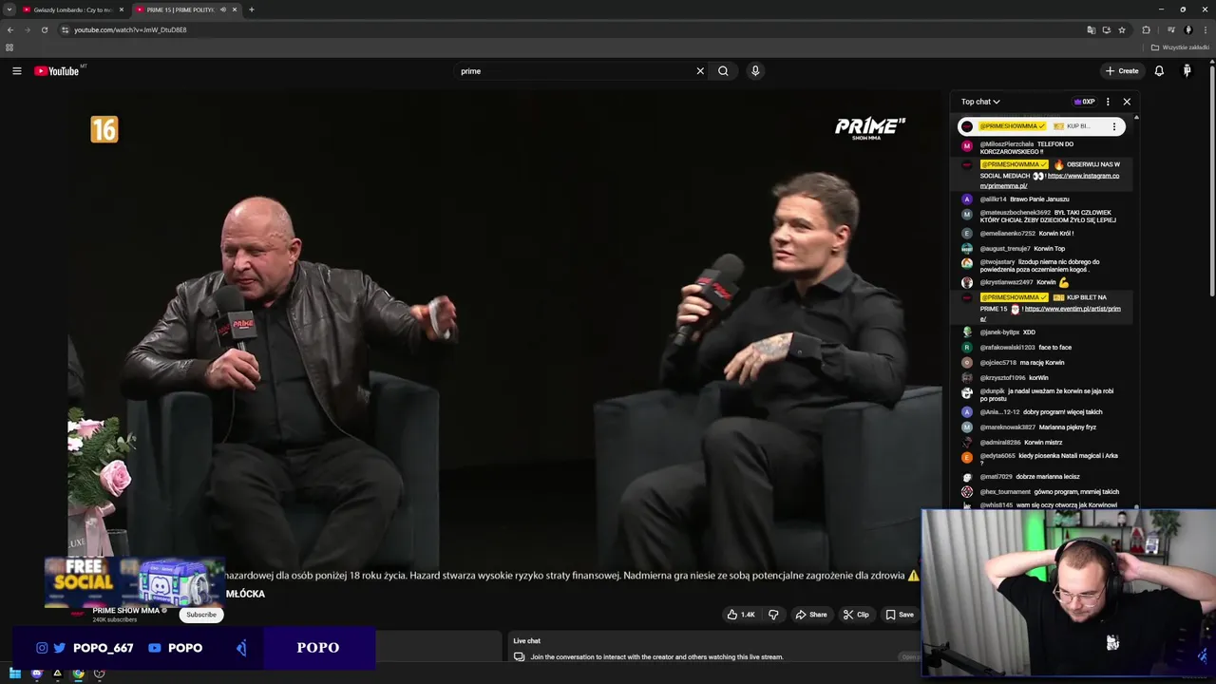The width and height of the screenshot is (1216, 684).
Task: Select @marekrowak3827 Marianna piękny fryz message
Action: [x=1043, y=427]
